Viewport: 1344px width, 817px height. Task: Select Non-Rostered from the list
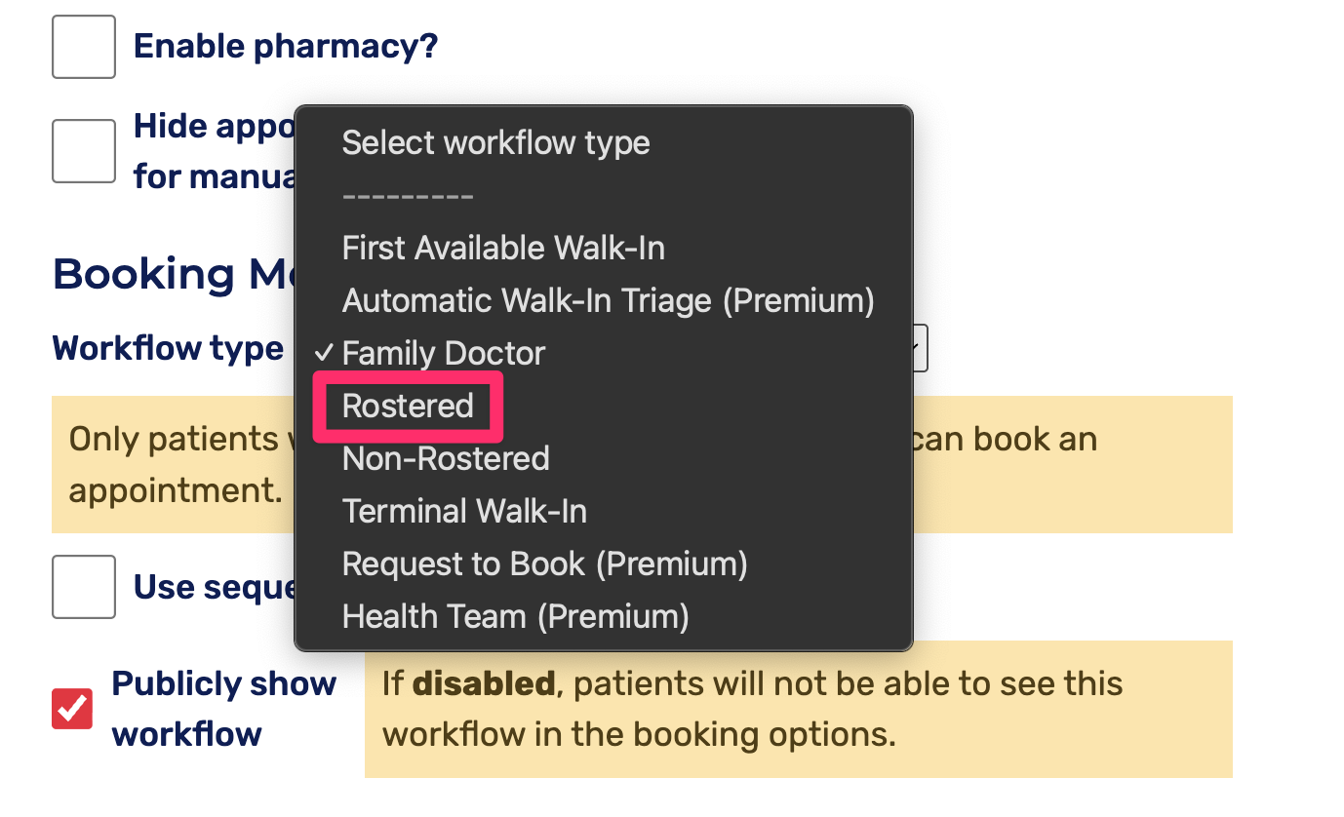coord(446,458)
